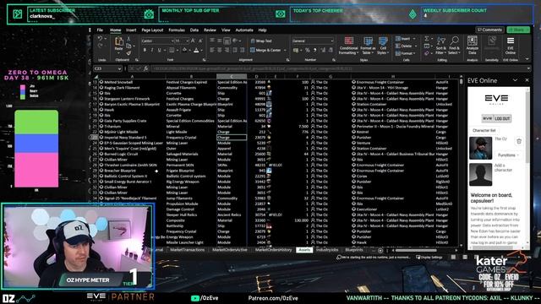The image size is (541, 304).
Task: Apply the Font Color A swatch
Action: point(196,51)
